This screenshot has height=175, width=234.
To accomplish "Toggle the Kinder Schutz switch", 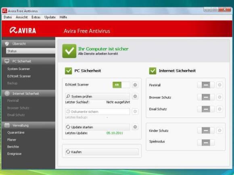I will (x=206, y=130).
